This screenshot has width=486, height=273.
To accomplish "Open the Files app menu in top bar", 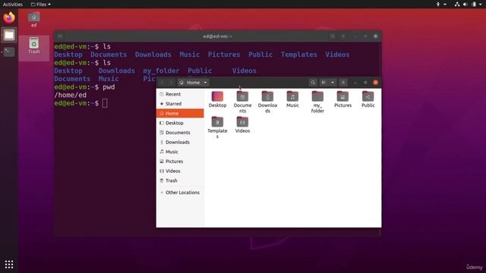I will (40, 5).
